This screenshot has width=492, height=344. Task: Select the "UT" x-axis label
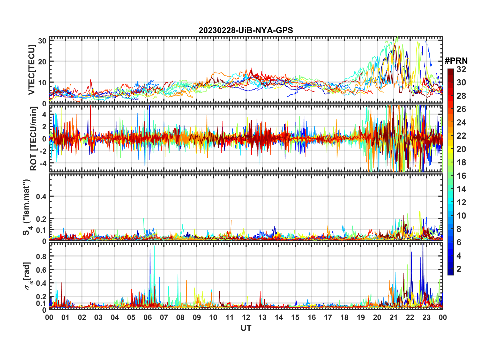pyautogui.click(x=246, y=328)
